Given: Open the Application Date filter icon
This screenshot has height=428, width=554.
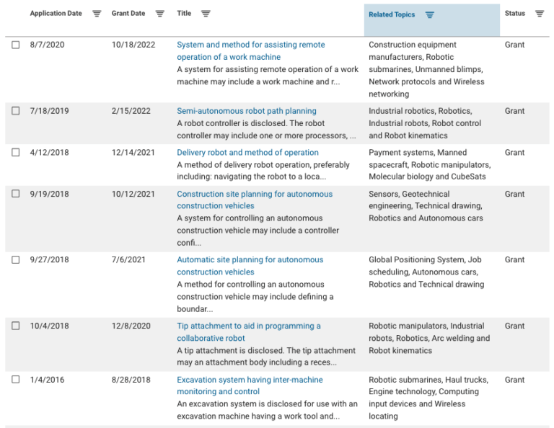Looking at the screenshot, I should click(x=97, y=14).
